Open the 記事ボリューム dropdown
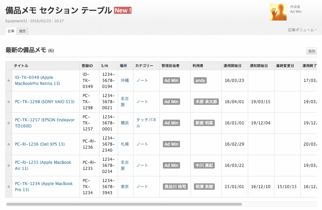The width and height of the screenshot is (322, 210). pyautogui.click(x=302, y=30)
